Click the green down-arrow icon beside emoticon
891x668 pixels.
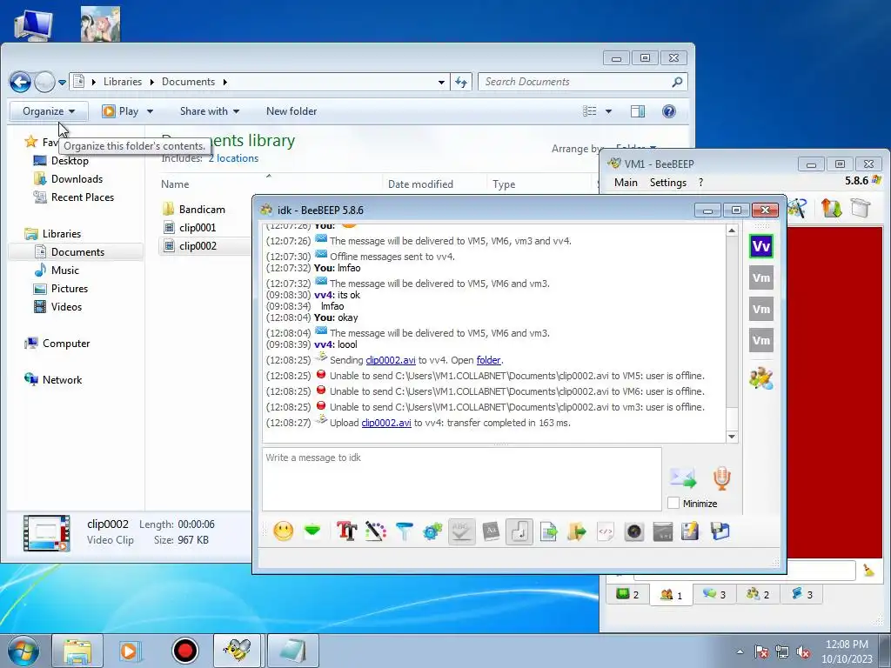tap(312, 531)
